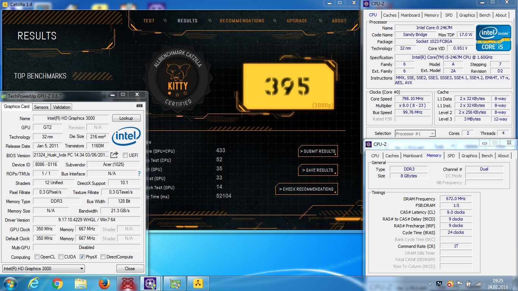This screenshot has height=291, width=518.
Task: Click the network signal tray icon
Action: (478, 283)
